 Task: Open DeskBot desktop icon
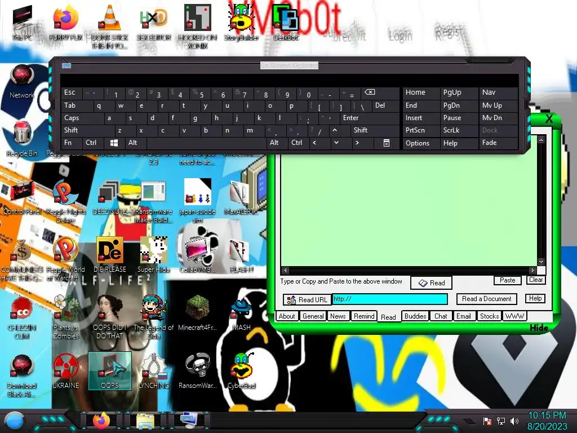click(x=286, y=22)
